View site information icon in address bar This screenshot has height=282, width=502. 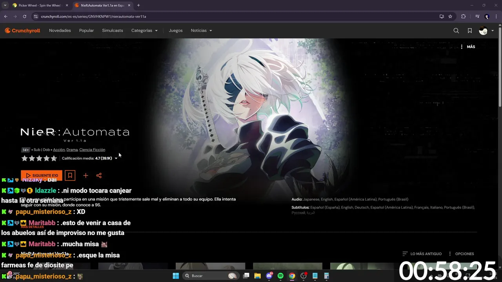point(36,16)
